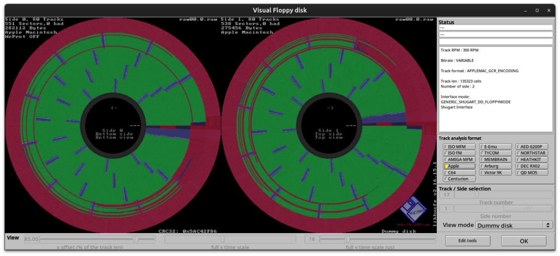
Task: Toggle the Apple track analysis format
Action: click(459, 166)
